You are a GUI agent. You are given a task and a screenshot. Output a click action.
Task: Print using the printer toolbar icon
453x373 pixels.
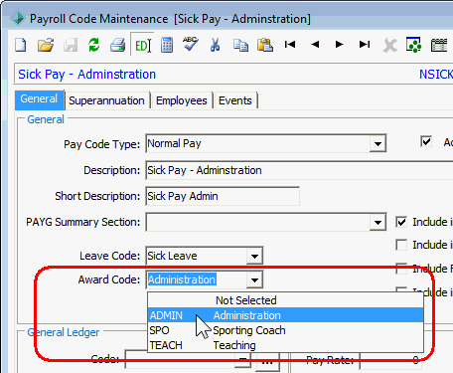point(118,45)
